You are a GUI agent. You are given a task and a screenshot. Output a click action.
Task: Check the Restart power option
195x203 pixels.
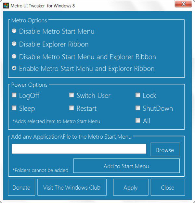click(71, 108)
